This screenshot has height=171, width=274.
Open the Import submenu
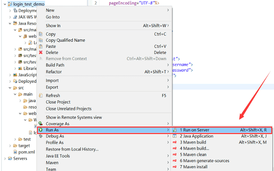104,80
